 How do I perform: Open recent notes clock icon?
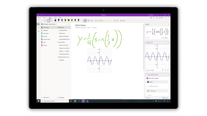coord(39,31)
